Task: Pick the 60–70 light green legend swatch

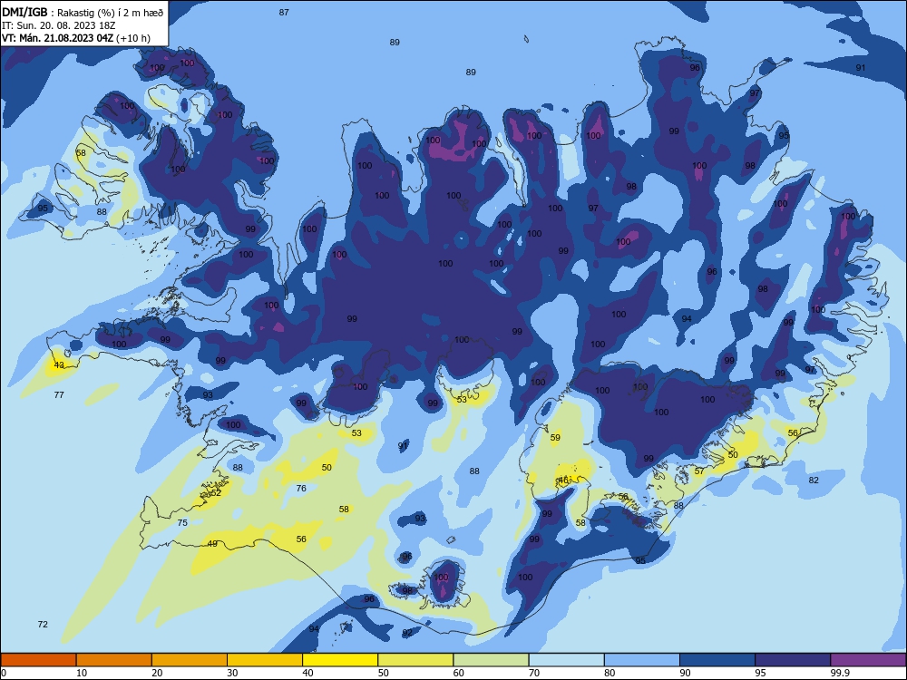Action: pos(491,660)
